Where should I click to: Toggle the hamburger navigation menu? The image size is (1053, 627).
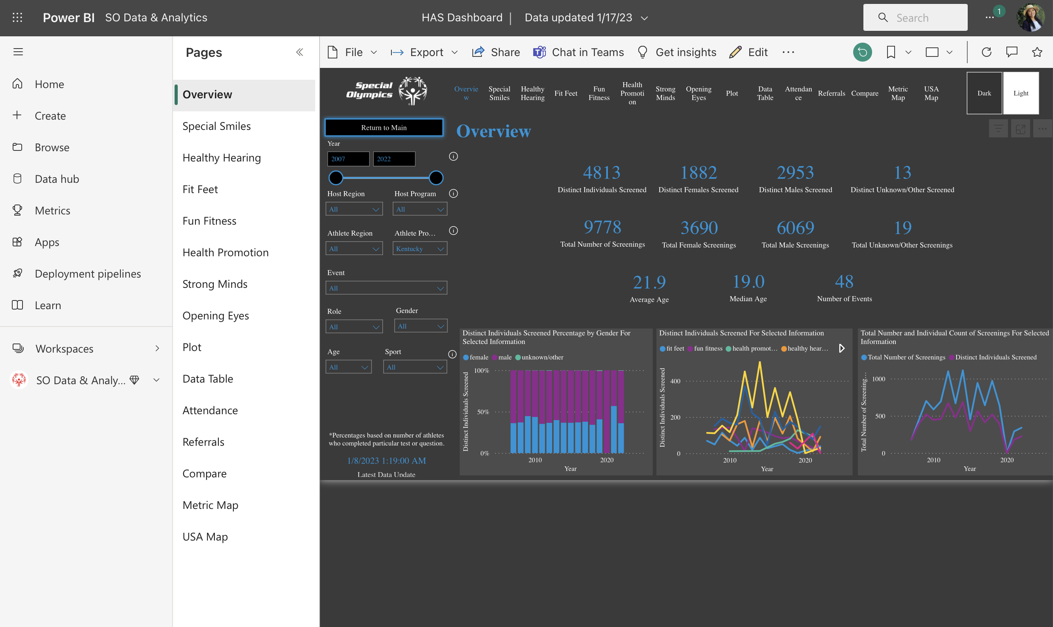coord(18,52)
